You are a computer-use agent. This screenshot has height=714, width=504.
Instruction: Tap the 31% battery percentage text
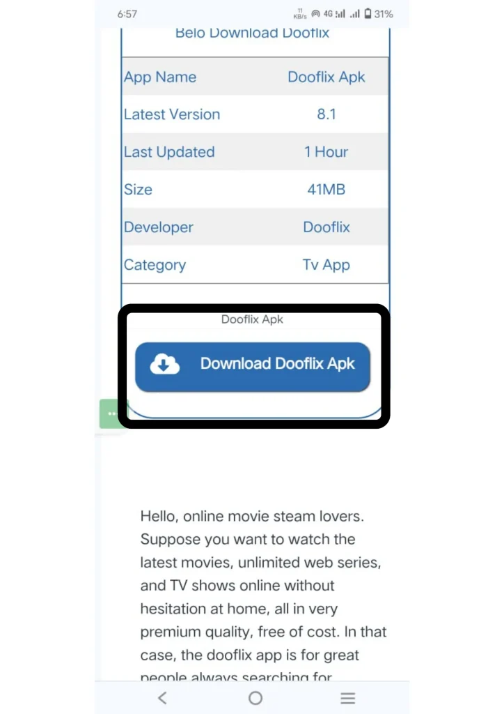coord(384,14)
